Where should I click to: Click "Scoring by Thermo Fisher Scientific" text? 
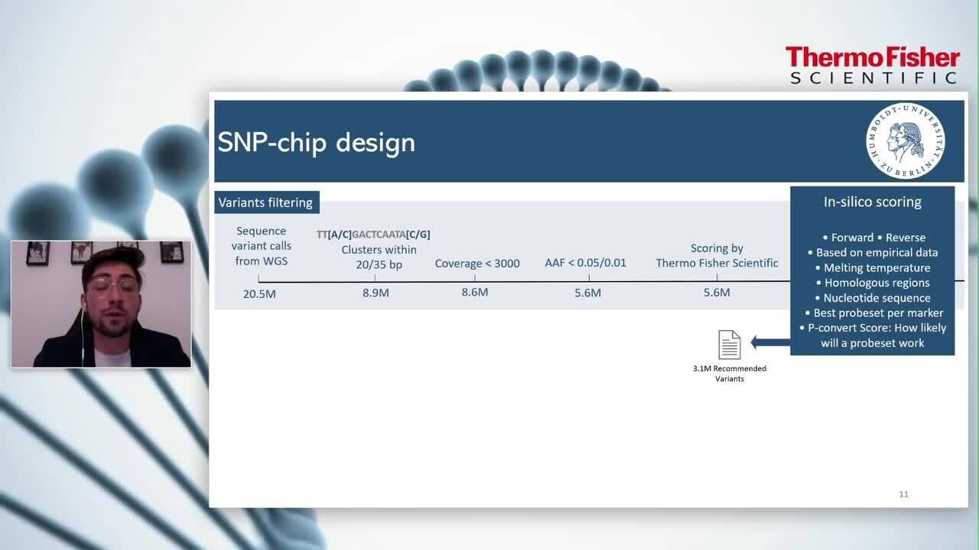tap(717, 256)
